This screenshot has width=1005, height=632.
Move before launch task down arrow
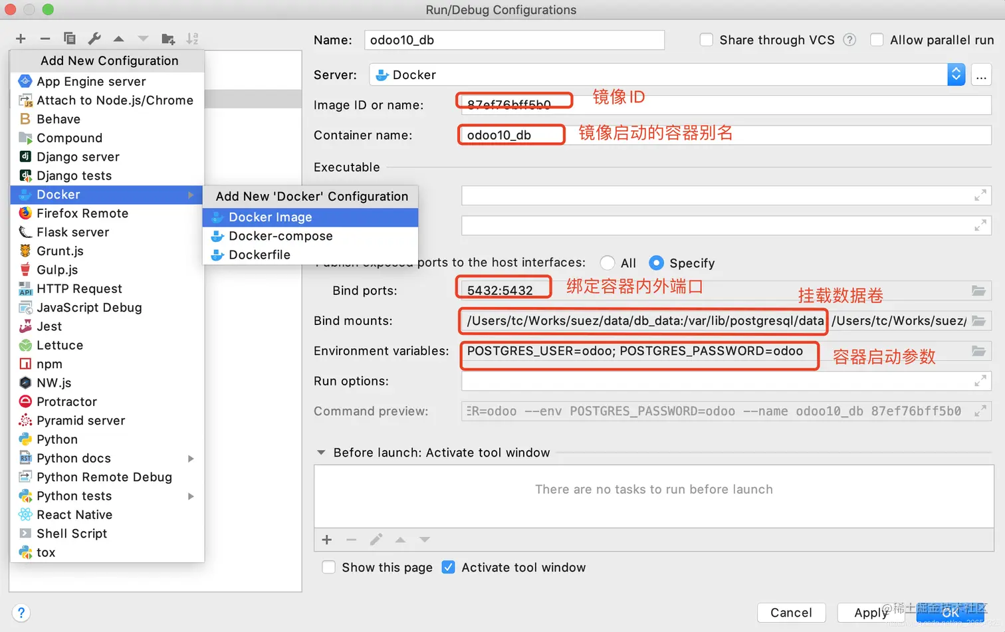425,540
